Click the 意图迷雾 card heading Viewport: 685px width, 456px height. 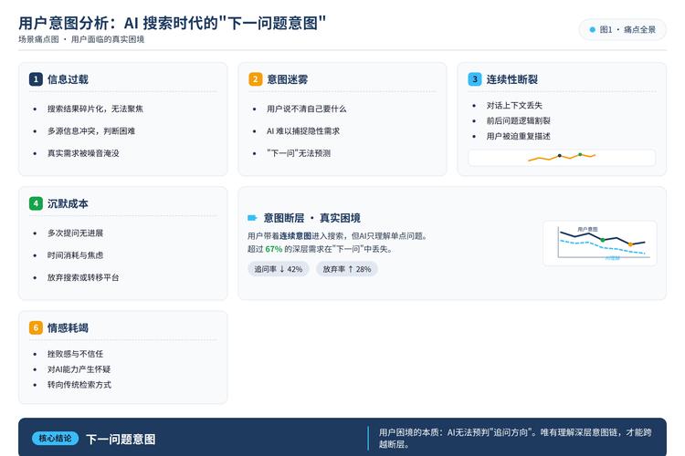(288, 79)
